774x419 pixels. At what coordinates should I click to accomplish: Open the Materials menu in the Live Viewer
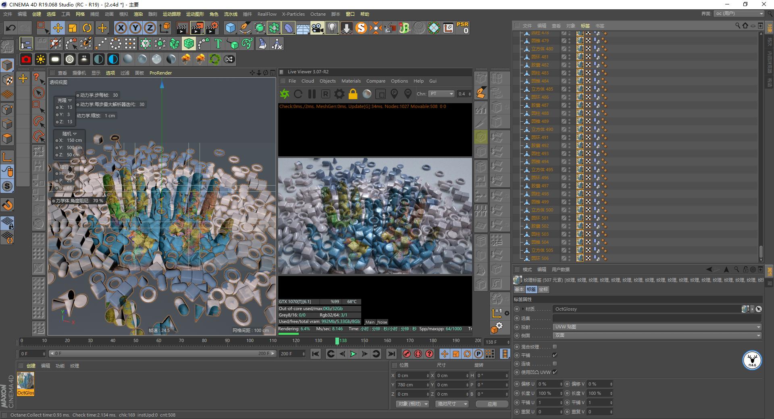point(351,81)
